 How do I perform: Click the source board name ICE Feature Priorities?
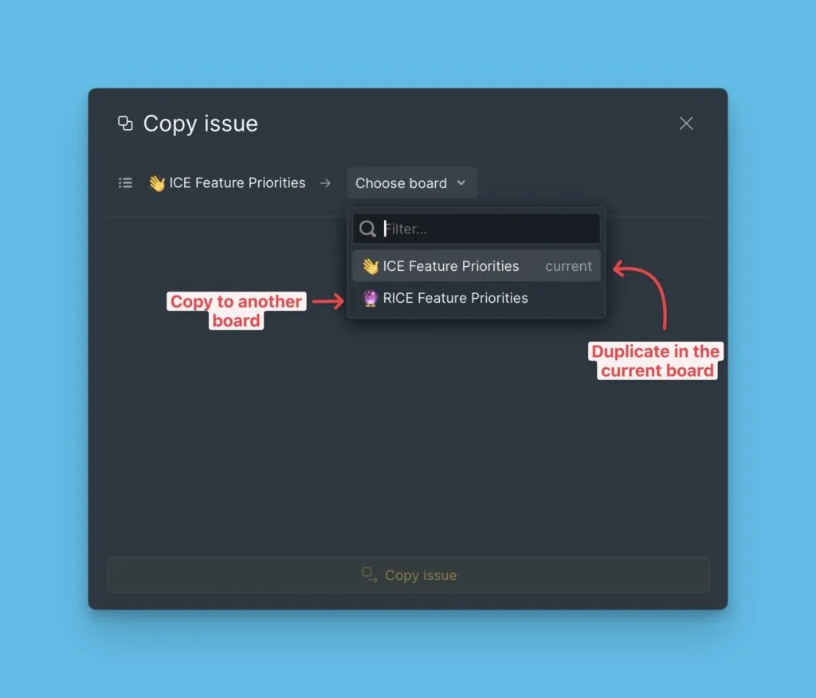(237, 182)
